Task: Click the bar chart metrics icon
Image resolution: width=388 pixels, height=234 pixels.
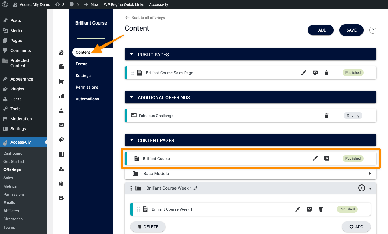Action: click(61, 96)
